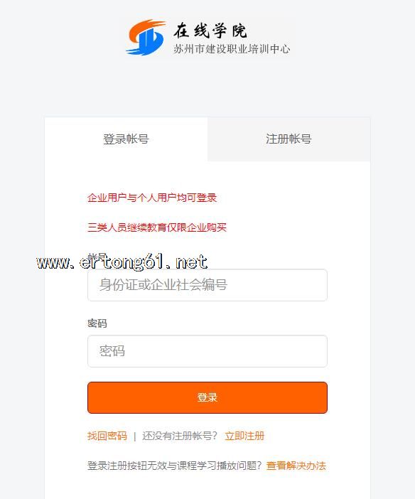The image size is (415, 499).
Task: Select the red notice 三类人员继续教育仅限企业购买
Action: pyautogui.click(x=157, y=227)
